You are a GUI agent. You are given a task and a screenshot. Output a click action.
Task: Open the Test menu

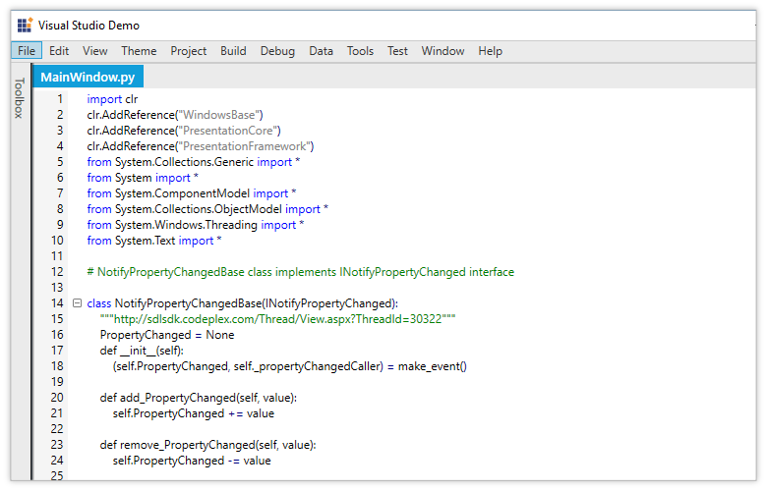point(397,51)
